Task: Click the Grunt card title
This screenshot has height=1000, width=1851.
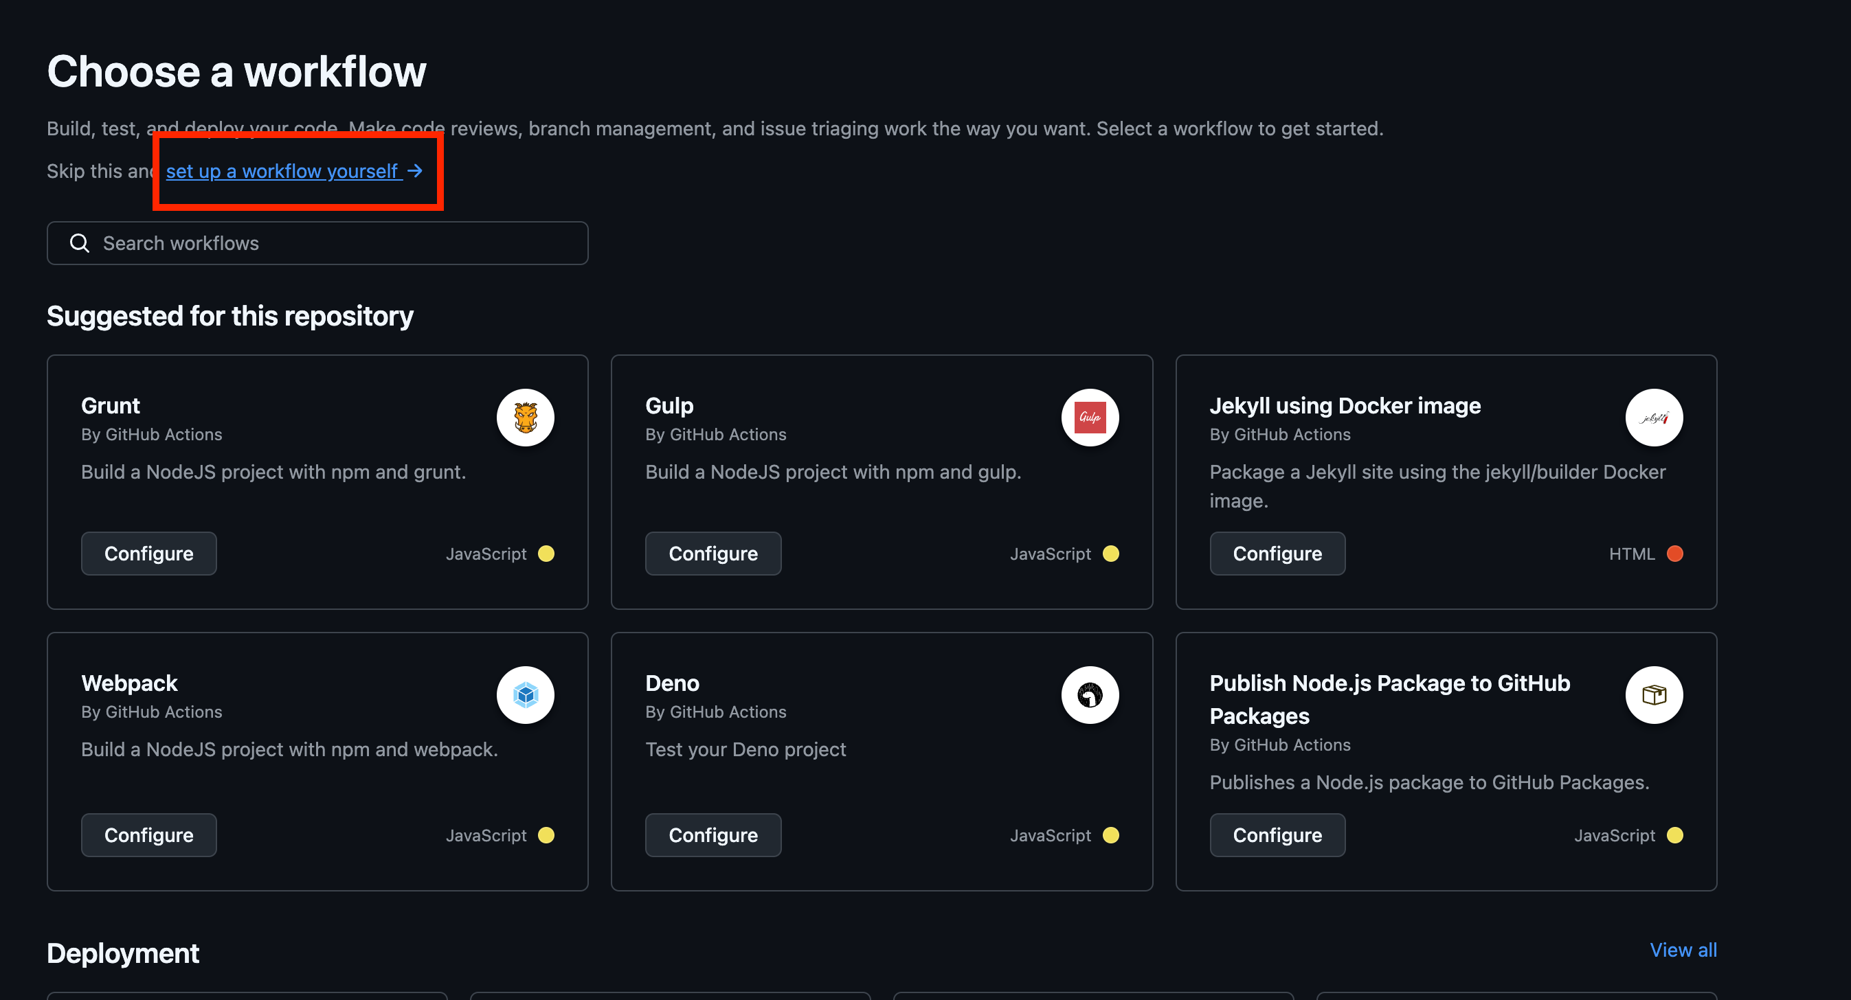Action: [x=111, y=406]
